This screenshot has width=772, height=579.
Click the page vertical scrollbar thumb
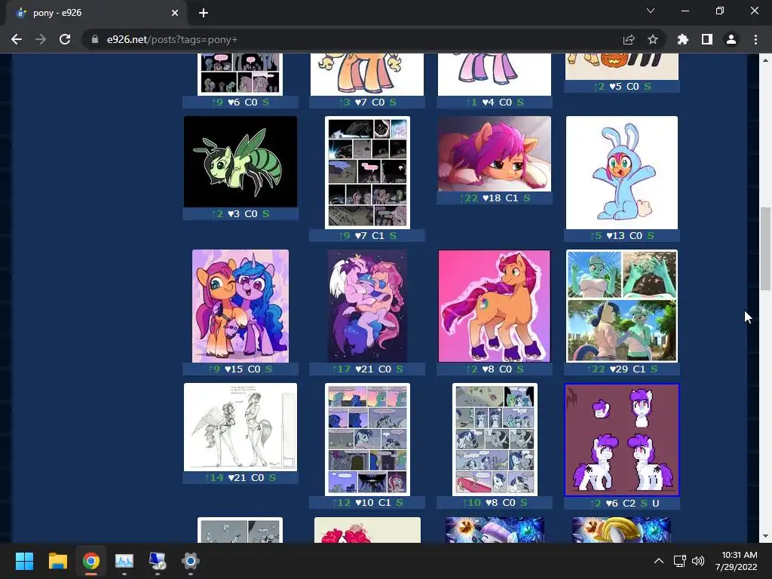point(765,249)
